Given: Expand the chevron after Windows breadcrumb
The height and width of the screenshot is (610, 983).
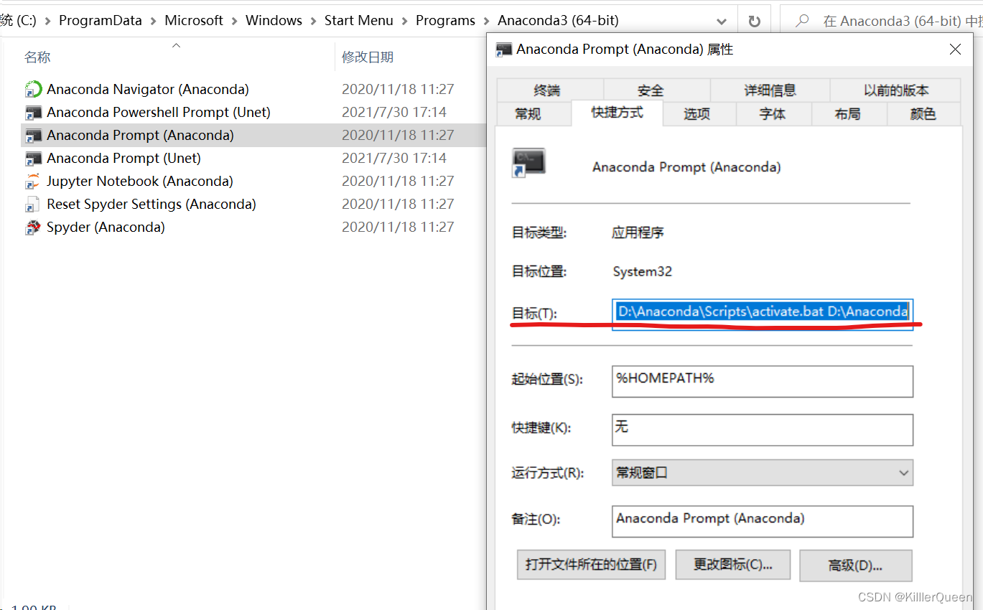Looking at the screenshot, I should click(314, 21).
